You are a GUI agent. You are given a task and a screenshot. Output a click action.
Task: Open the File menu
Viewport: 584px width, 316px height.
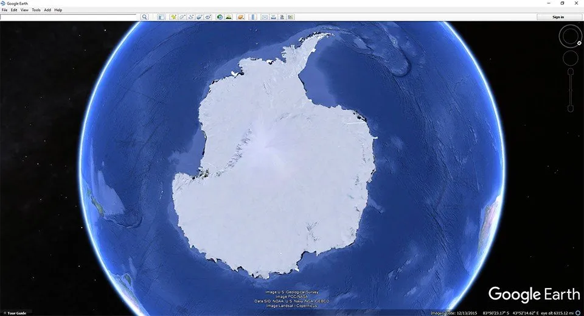point(4,10)
